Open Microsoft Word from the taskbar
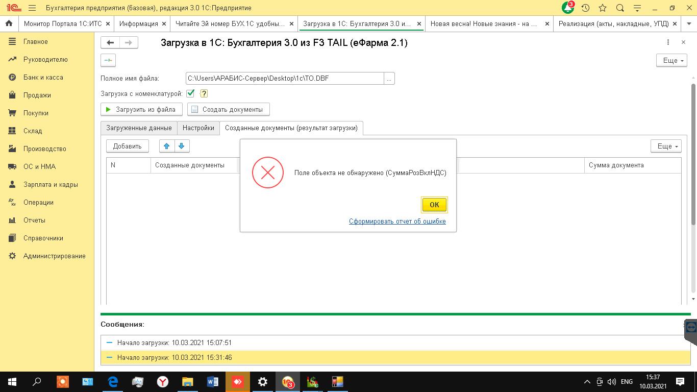This screenshot has height=392, width=697. pyautogui.click(x=213, y=382)
